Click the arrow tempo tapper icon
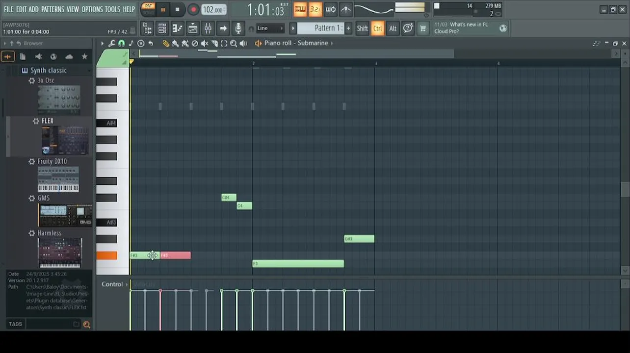This screenshot has width=630, height=353. pyautogui.click(x=223, y=28)
